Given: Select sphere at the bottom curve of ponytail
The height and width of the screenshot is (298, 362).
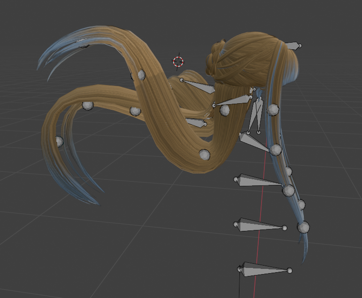Looking at the screenshot, I should tap(204, 155).
